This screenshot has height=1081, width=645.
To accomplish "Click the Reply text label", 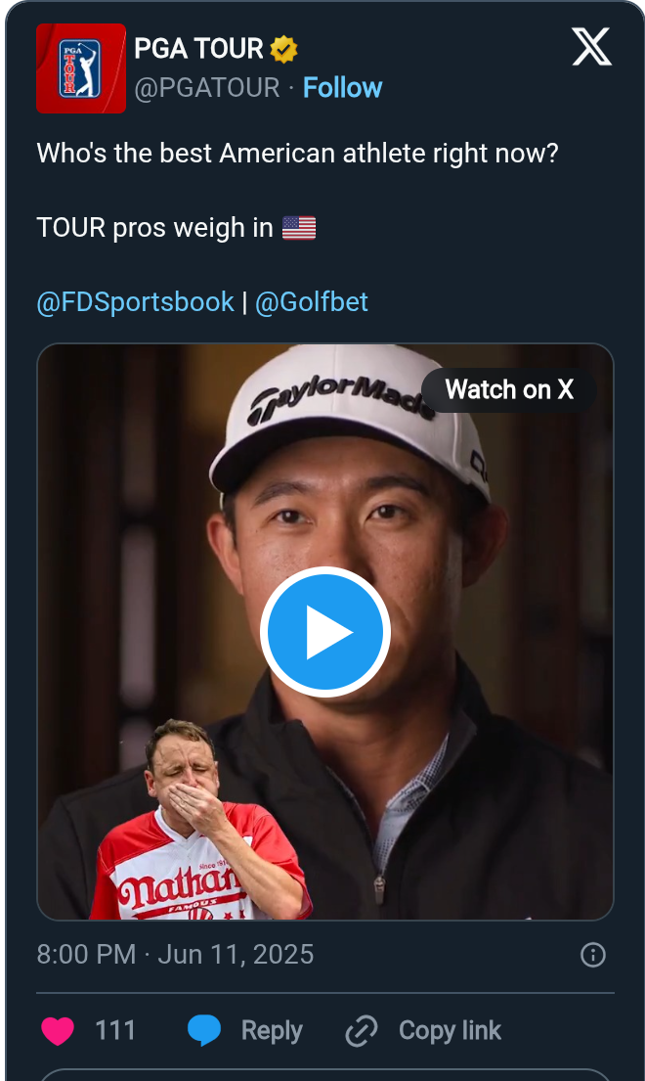I will point(272,1030).
